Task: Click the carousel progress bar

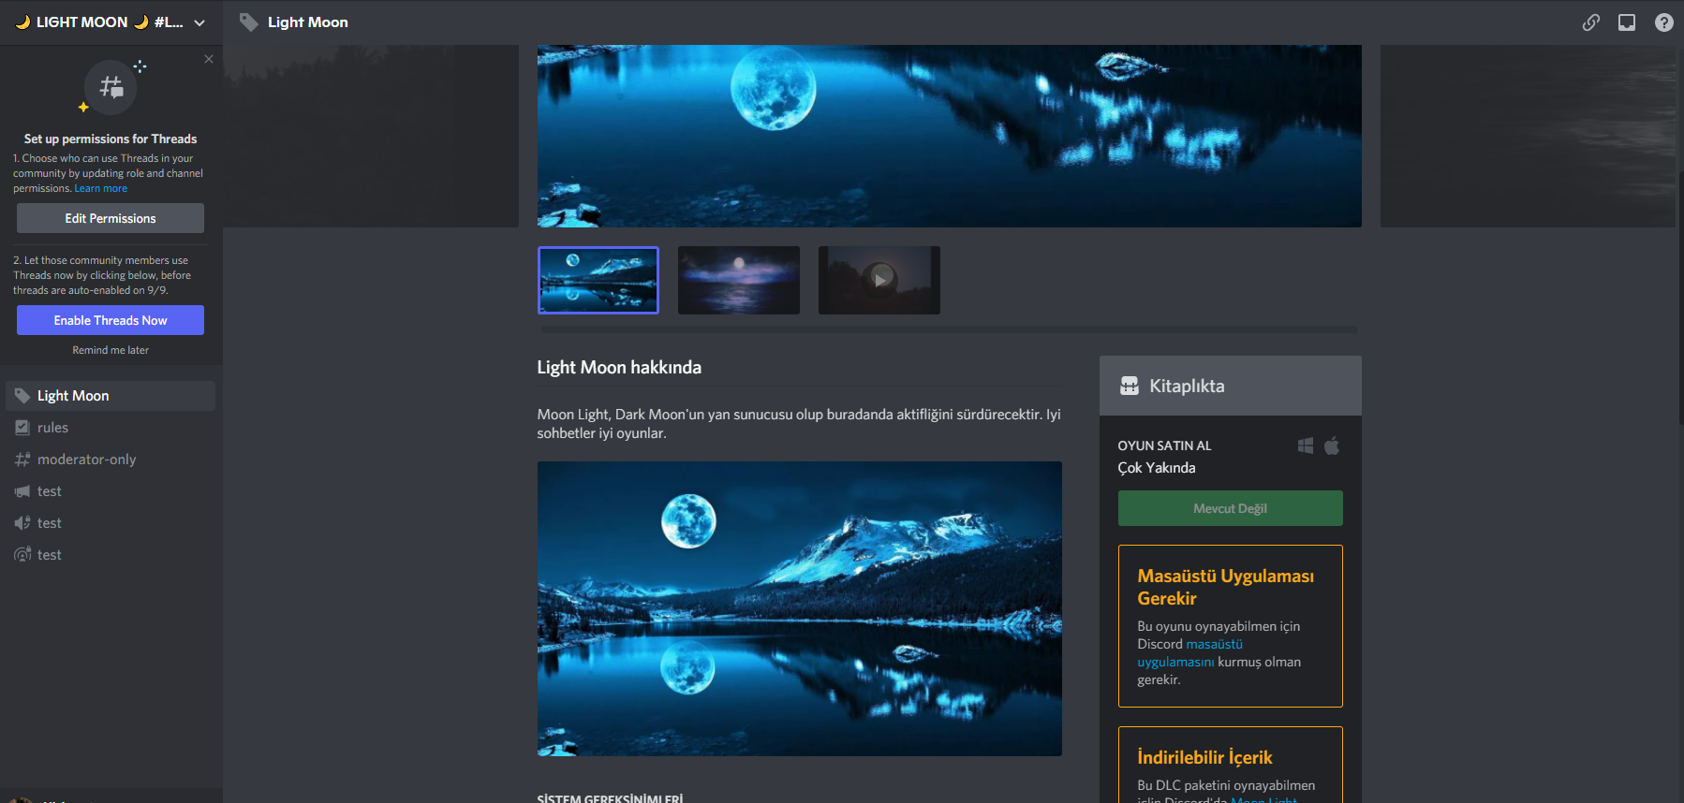Action: 950,329
